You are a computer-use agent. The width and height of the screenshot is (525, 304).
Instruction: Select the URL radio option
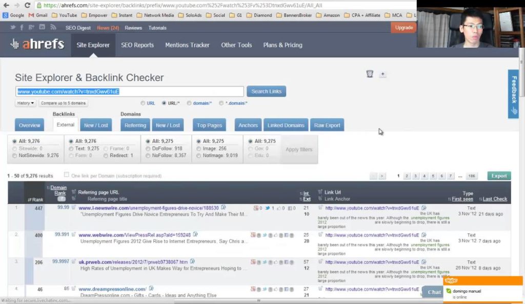click(143, 103)
